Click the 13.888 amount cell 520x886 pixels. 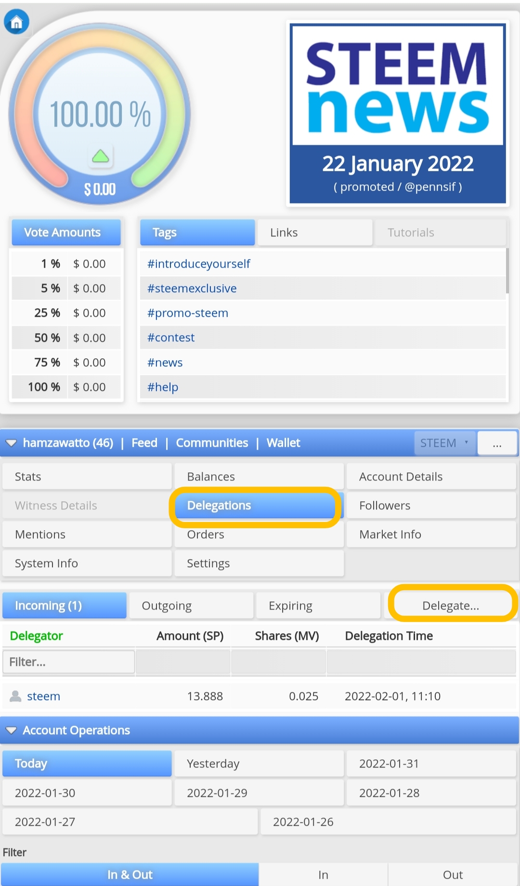pos(205,696)
